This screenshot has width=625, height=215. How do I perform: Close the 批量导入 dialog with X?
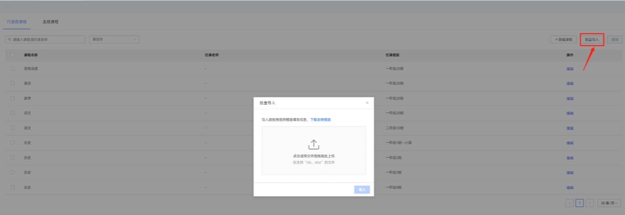tap(367, 103)
